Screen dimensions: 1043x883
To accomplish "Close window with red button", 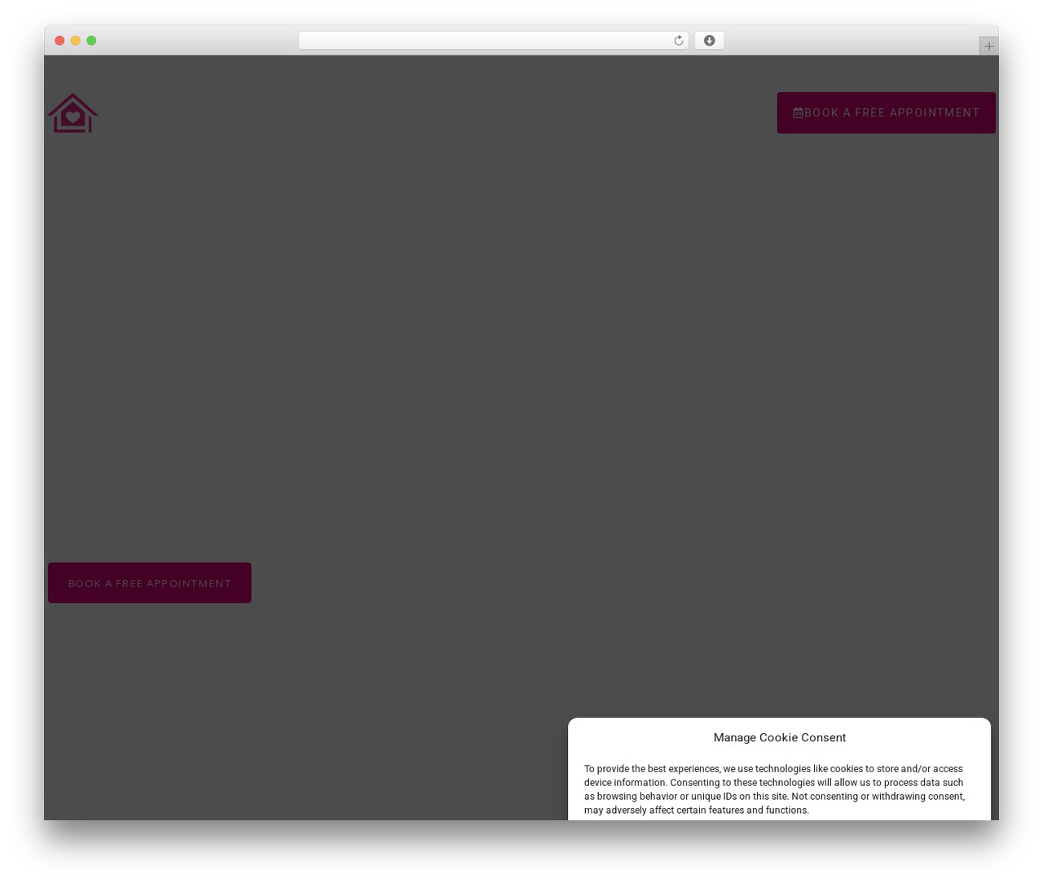I will (59, 41).
